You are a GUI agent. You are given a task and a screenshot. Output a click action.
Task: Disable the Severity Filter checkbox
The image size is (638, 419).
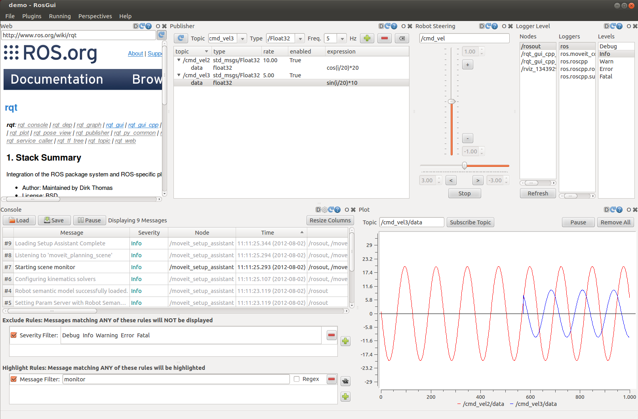click(x=14, y=335)
